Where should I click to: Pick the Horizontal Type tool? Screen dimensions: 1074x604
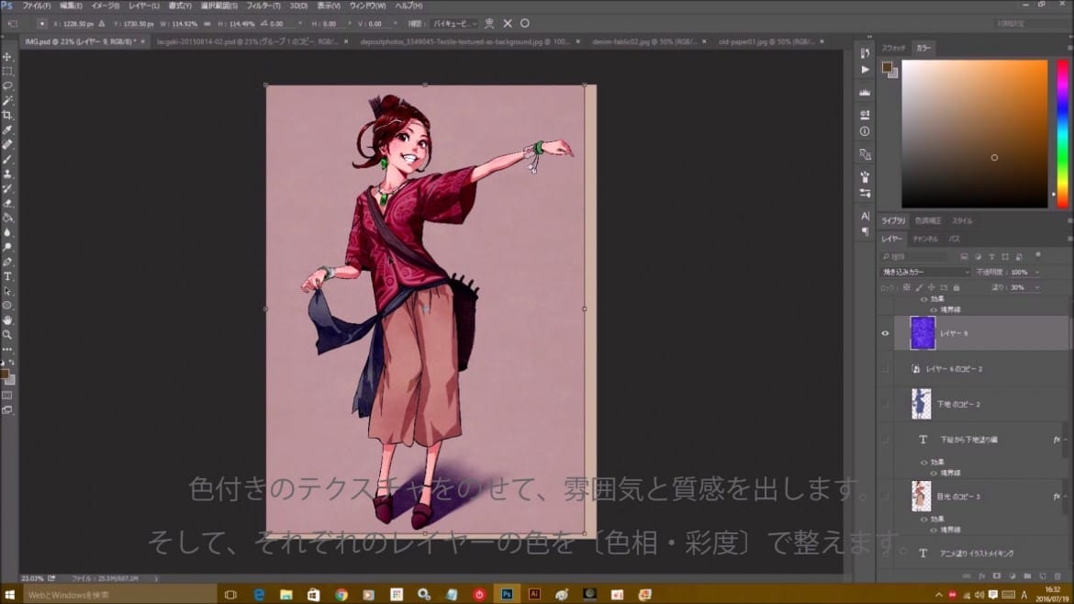pos(7,275)
